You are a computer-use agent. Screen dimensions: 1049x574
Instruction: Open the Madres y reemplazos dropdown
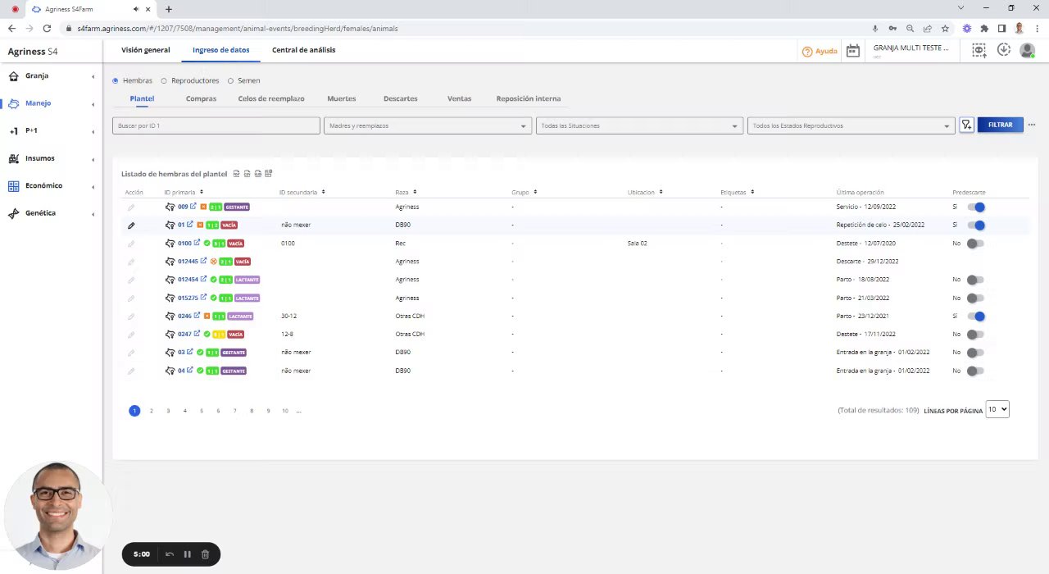(427, 125)
